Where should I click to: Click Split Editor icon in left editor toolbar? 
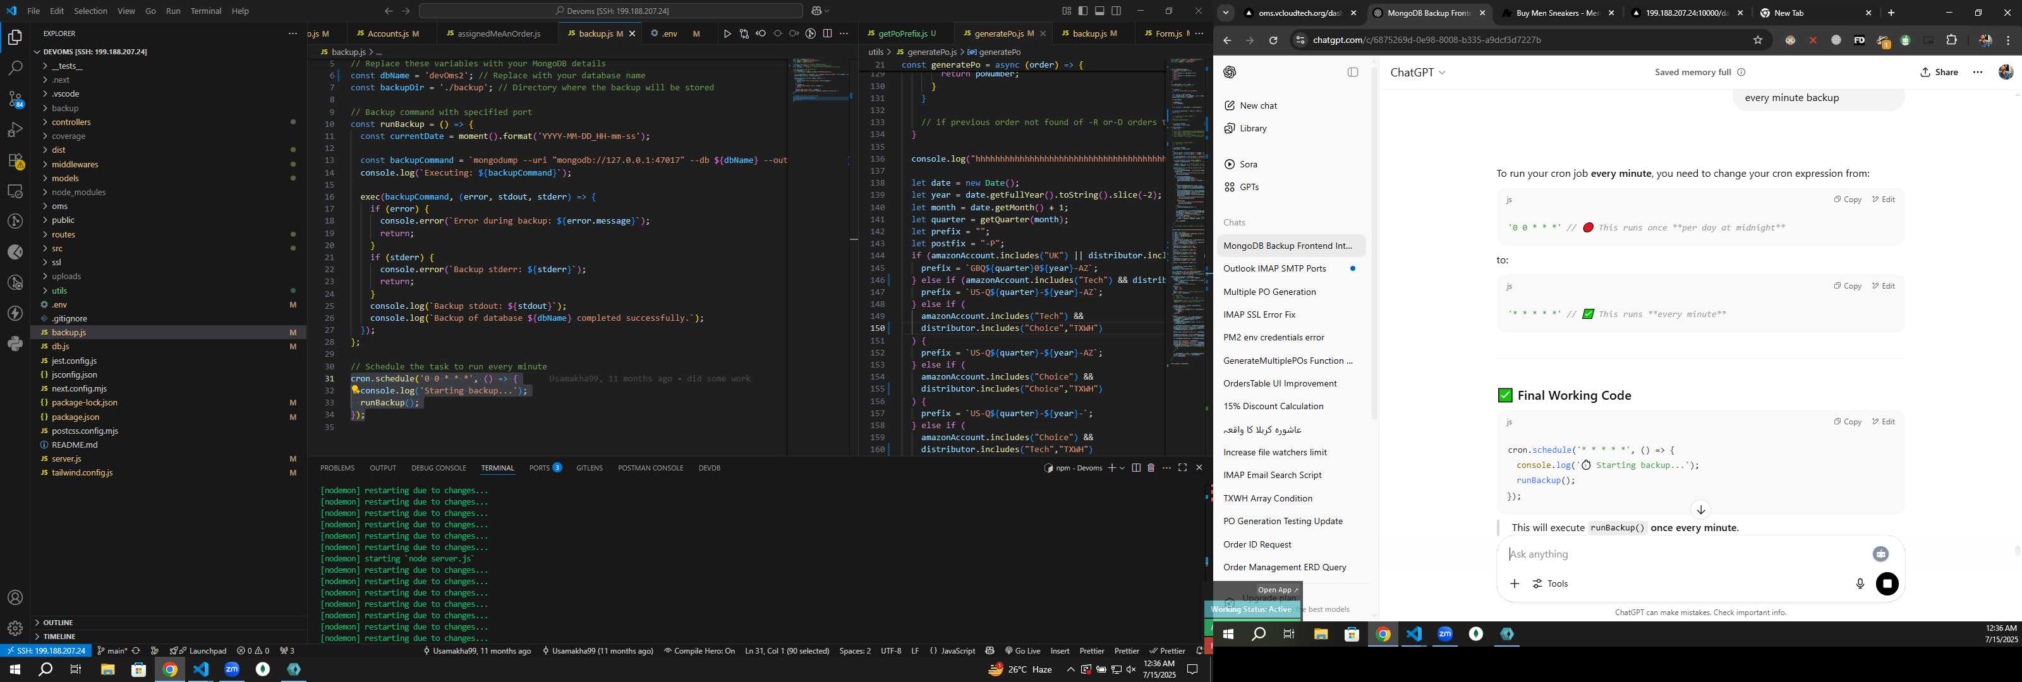pos(827,33)
